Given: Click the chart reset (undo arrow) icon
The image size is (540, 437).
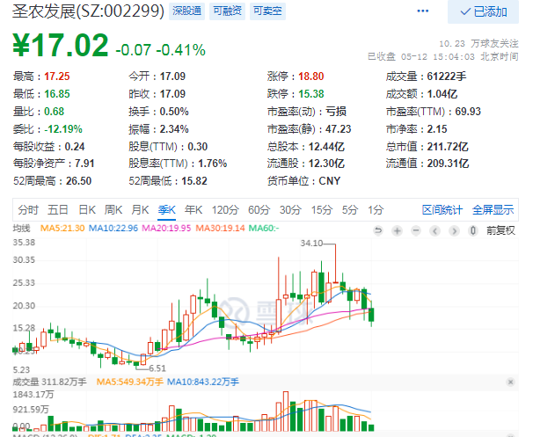Looking at the screenshot, I should 378,230.
